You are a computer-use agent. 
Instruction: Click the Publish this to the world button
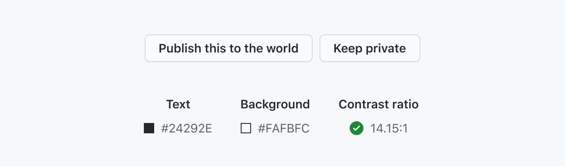click(229, 48)
